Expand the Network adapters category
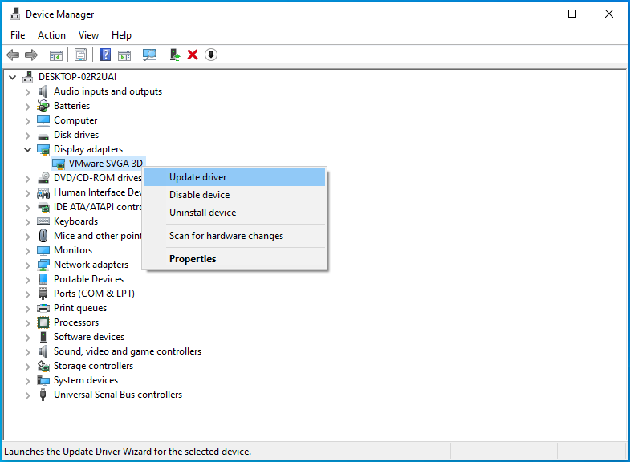Image resolution: width=630 pixels, height=462 pixels. click(28, 265)
